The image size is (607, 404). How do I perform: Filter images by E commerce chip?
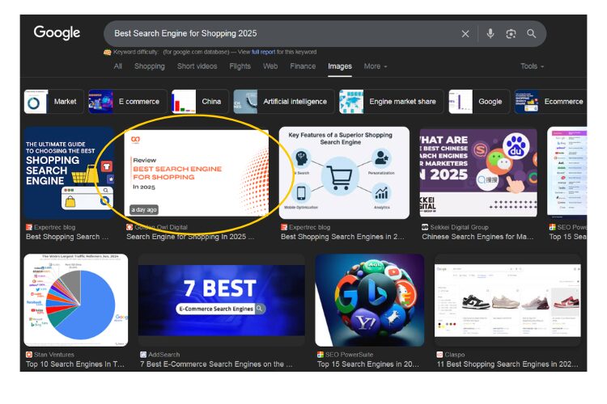click(128, 101)
